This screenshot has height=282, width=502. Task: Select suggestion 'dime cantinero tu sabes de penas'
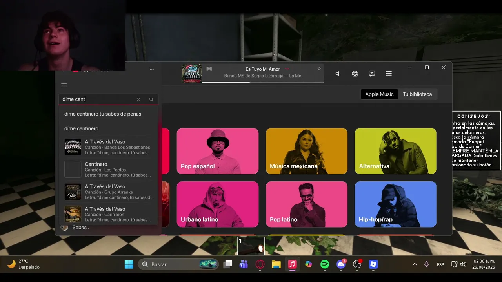pyautogui.click(x=108, y=114)
